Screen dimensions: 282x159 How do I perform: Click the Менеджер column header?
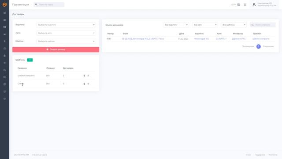coord(238,34)
